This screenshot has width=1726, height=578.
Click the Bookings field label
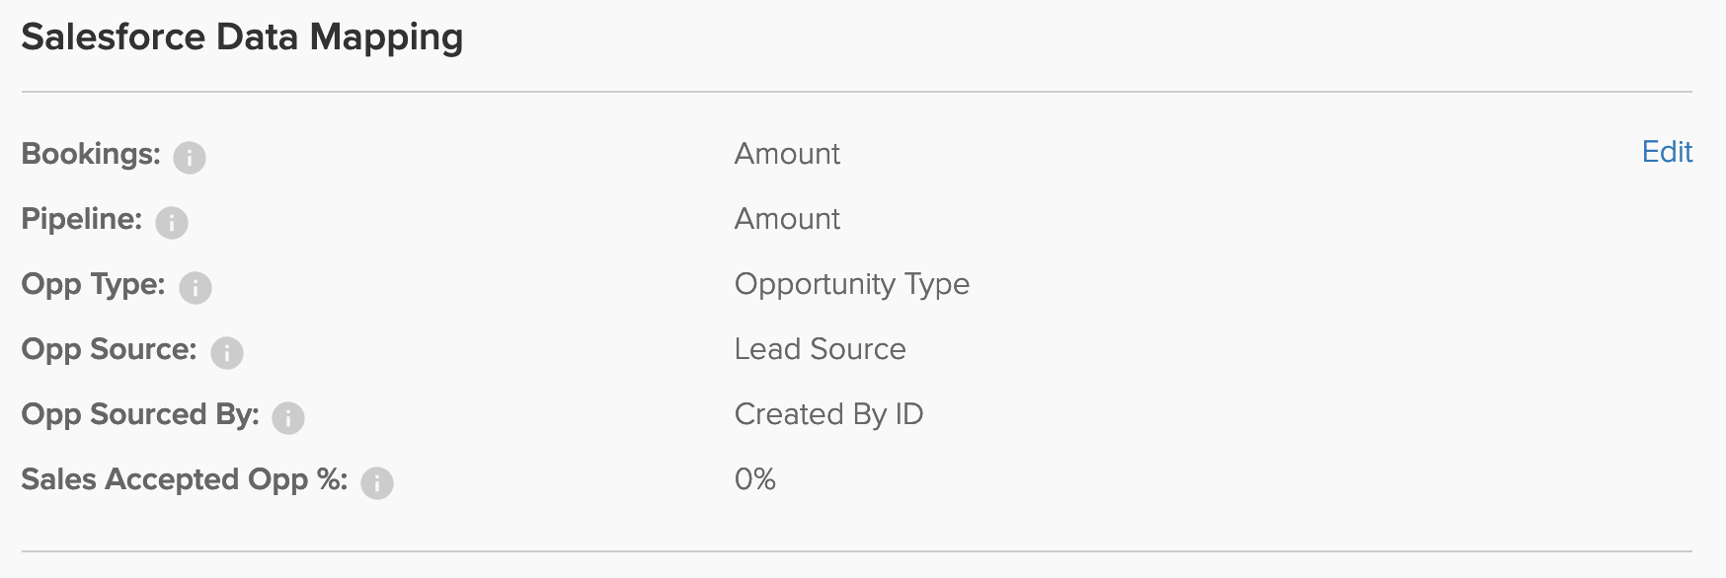pos(91,154)
